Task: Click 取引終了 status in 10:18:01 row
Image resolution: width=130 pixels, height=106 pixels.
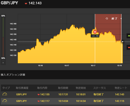Action: tap(99, 94)
